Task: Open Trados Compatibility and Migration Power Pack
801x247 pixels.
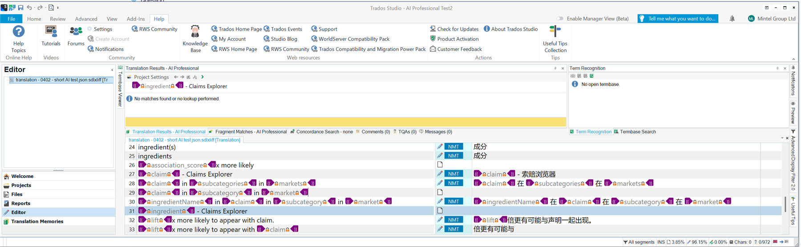Action: tap(368, 49)
